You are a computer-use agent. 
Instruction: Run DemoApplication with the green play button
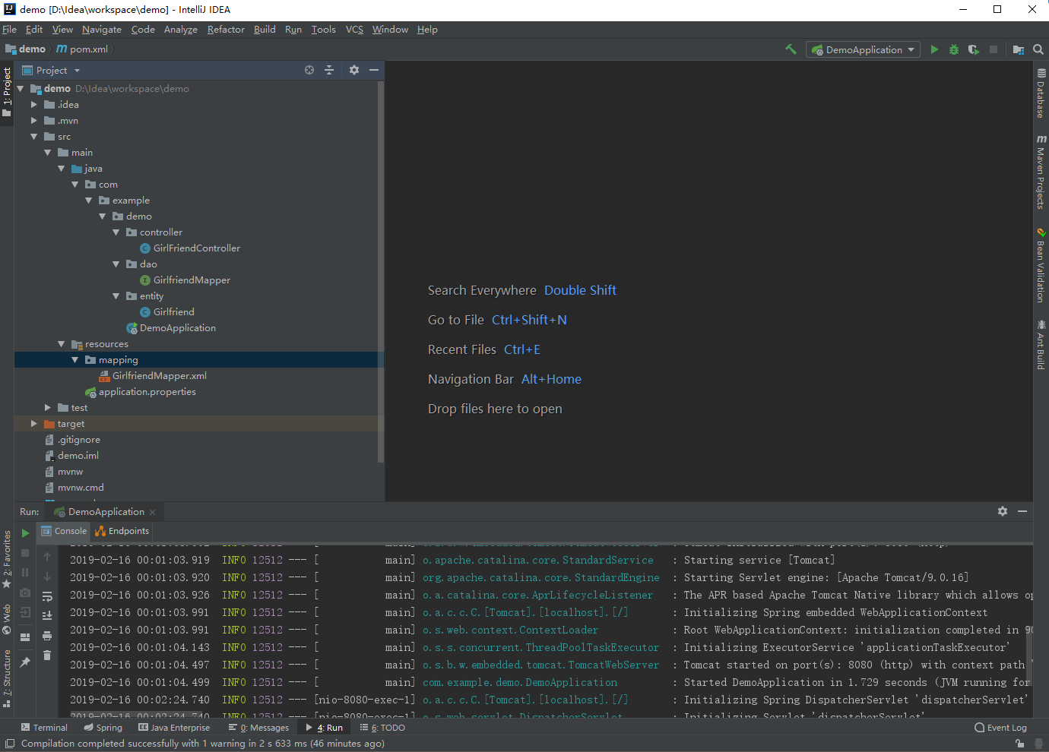point(934,49)
